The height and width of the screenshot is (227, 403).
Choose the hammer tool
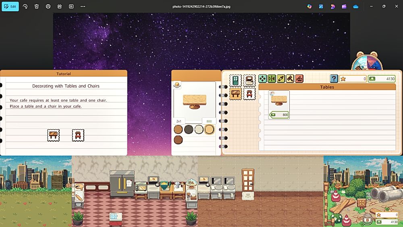(x=290, y=78)
